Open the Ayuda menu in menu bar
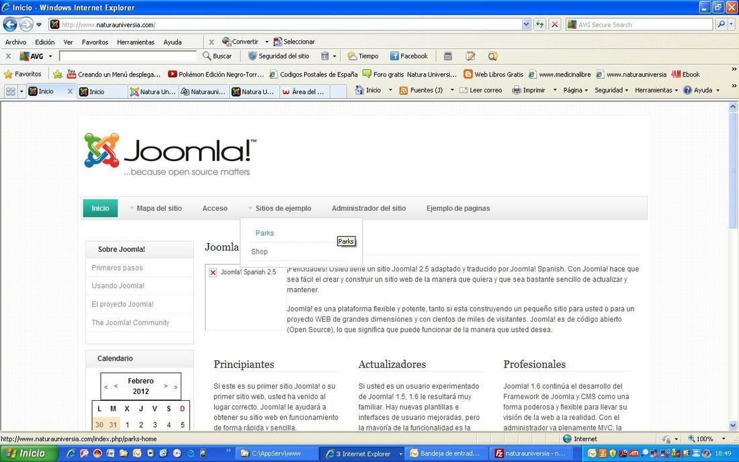The width and height of the screenshot is (739, 462). (173, 42)
